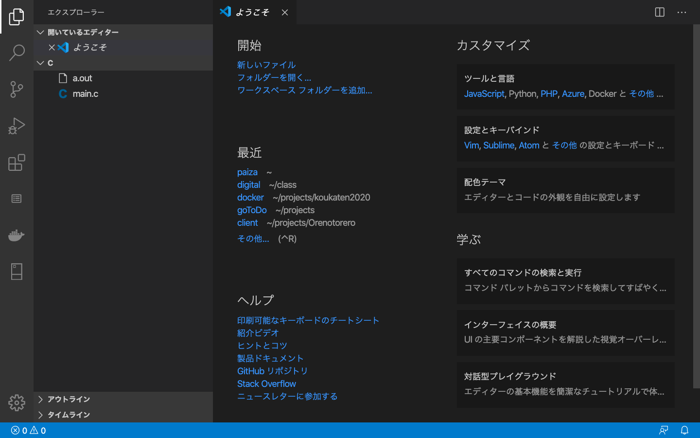Open the book-shaped activity bar icon
This screenshot has width=700, height=438.
[x=17, y=272]
